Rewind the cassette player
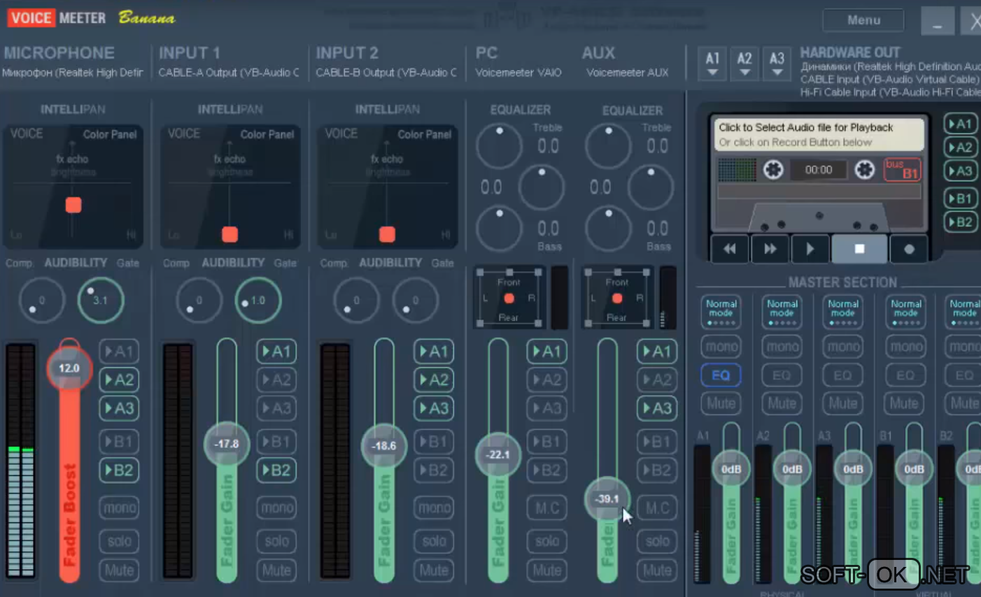This screenshot has width=981, height=597. 730,249
